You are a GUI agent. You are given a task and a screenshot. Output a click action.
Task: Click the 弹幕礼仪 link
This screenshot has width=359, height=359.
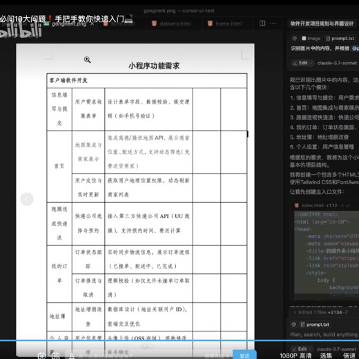pos(217,356)
